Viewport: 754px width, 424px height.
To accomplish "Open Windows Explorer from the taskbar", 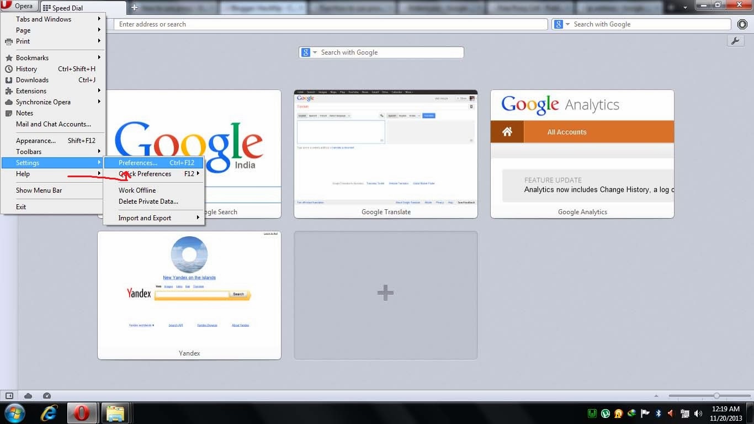I will (x=115, y=413).
